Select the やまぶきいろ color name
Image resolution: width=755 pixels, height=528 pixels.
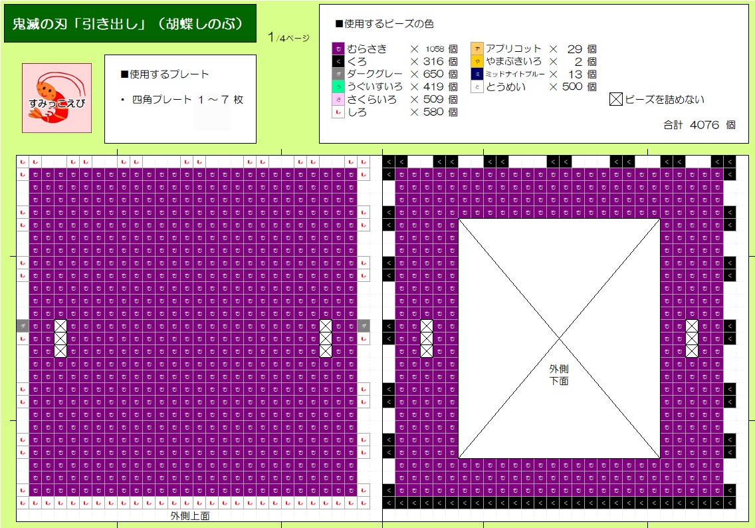point(513,61)
